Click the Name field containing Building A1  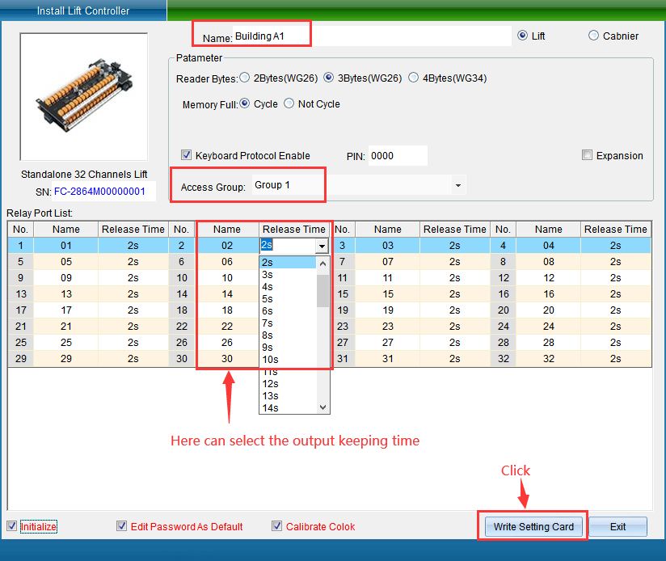[x=372, y=36]
